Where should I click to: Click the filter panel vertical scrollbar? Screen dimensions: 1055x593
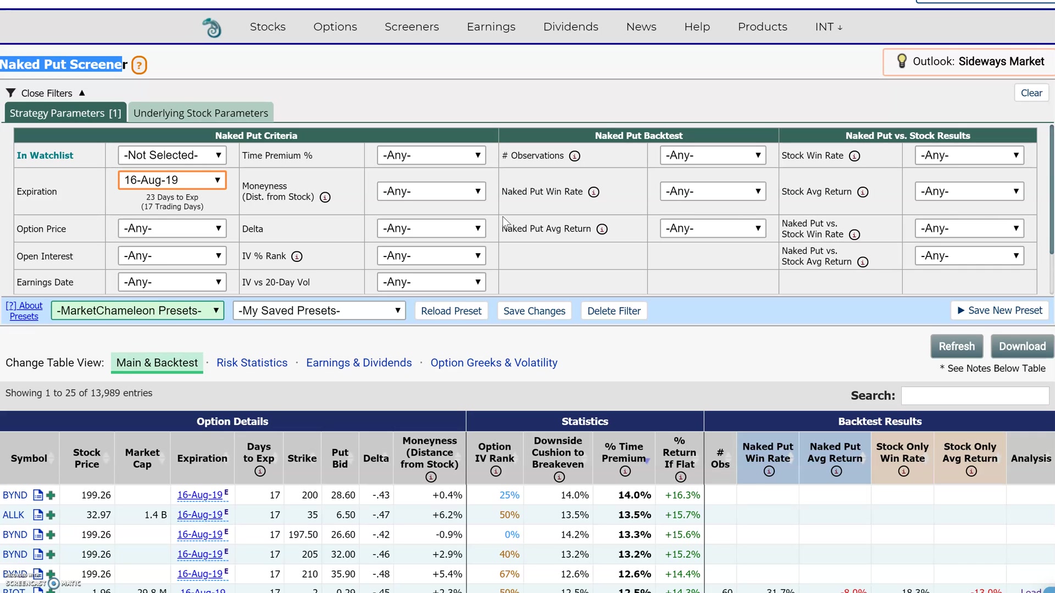click(x=1051, y=190)
